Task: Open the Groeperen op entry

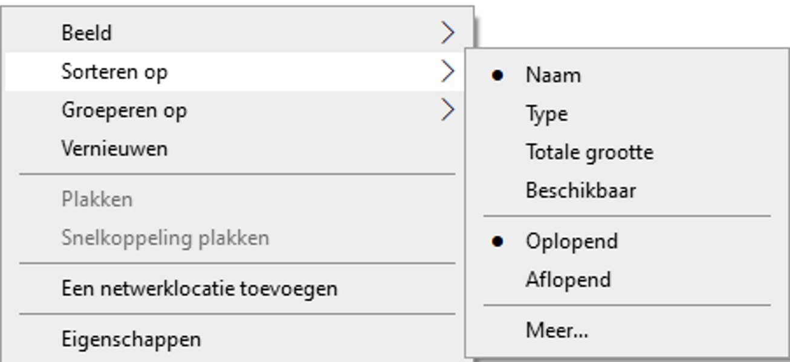Action: point(124,110)
